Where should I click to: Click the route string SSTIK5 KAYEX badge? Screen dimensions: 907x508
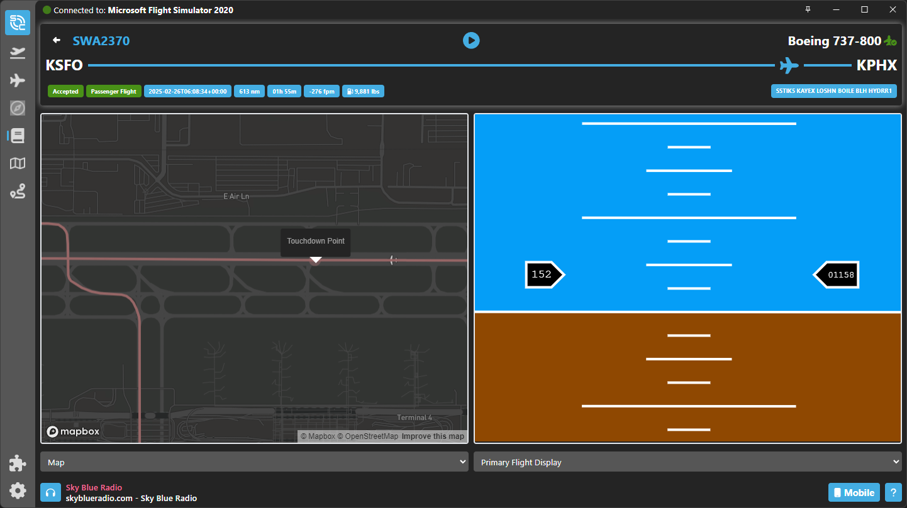coord(833,91)
